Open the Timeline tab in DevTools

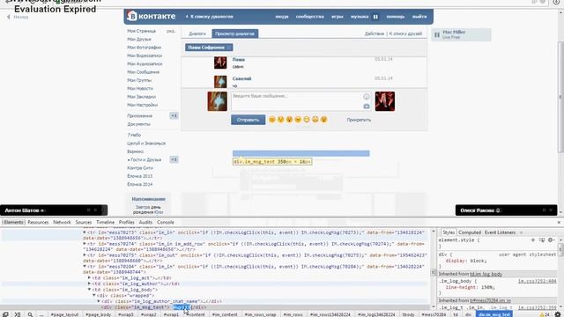pos(105,223)
